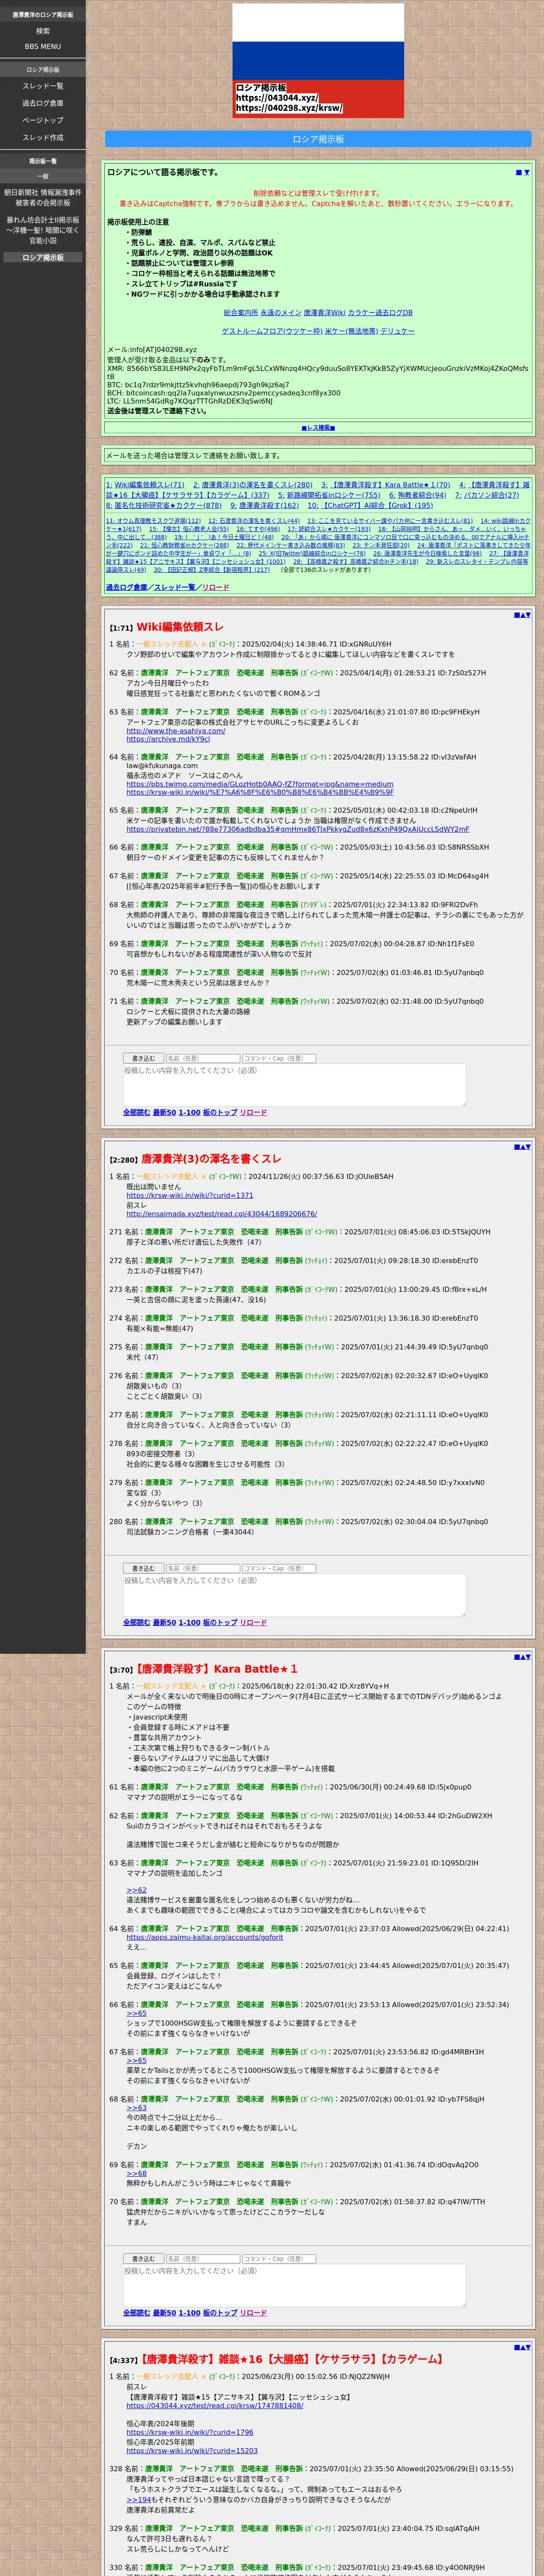Click リロード under the Kara Battle★1 thread

[x=253, y=2312]
